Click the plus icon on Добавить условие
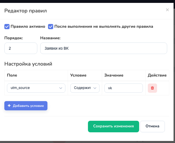The height and width of the screenshot is (143, 175). (x=9, y=105)
